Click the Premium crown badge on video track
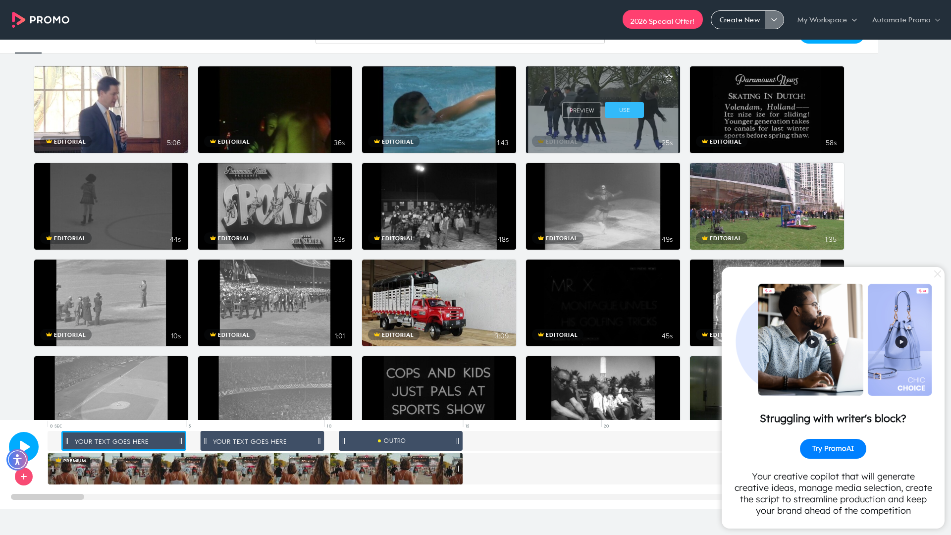 click(x=71, y=461)
